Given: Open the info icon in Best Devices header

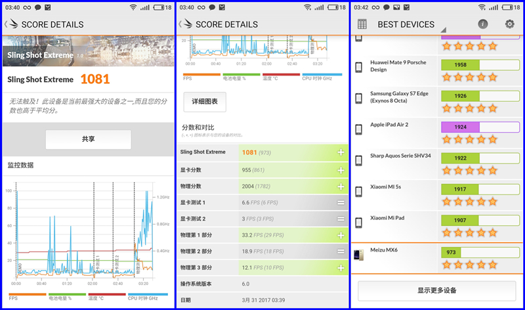Looking at the screenshot, I should coord(482,24).
